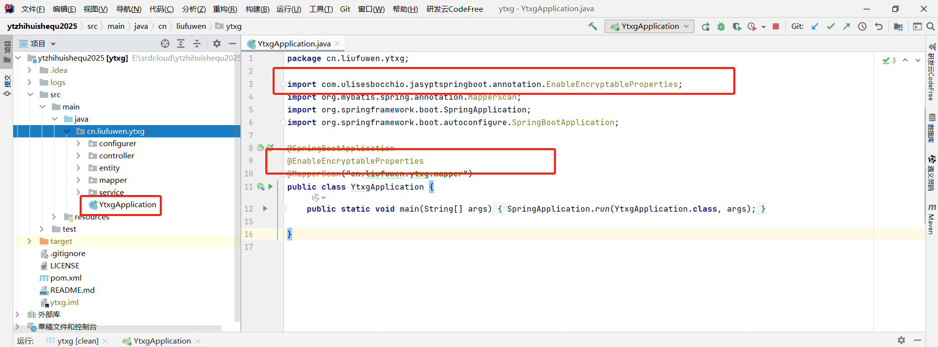The width and height of the screenshot is (938, 347).
Task: Select the ytxg.iml file
Action: 59,303
